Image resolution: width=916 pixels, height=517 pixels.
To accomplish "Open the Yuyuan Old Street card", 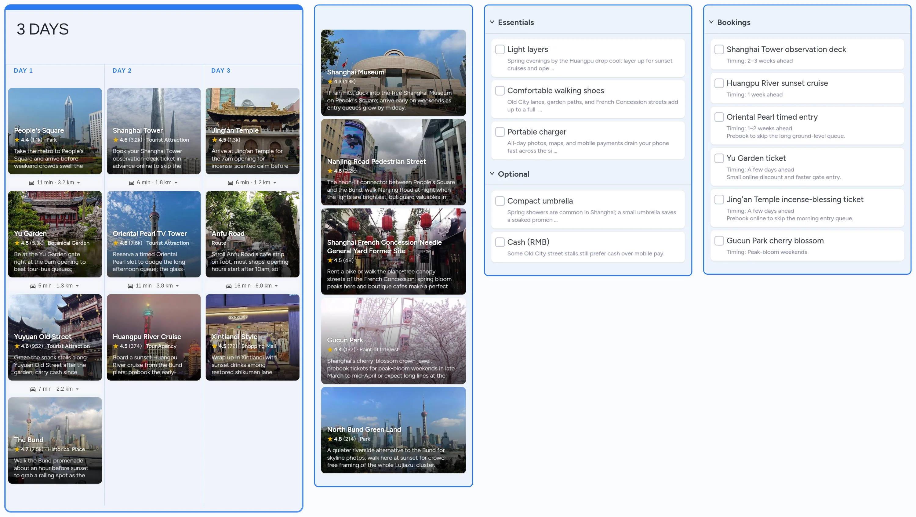I will 55,337.
